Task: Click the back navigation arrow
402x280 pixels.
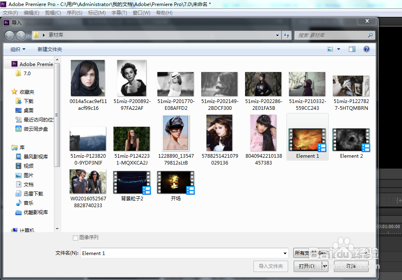Action: point(10,35)
